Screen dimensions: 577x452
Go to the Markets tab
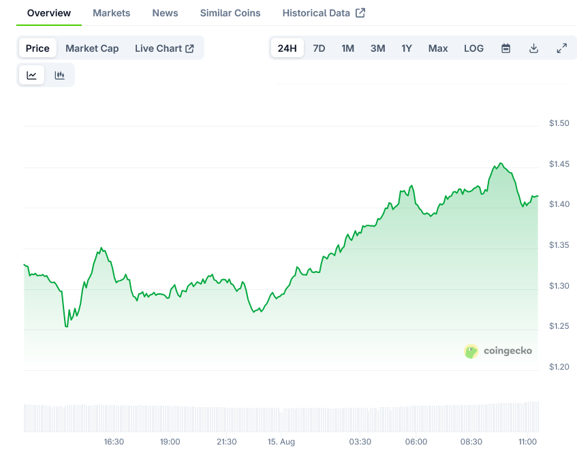(x=112, y=13)
